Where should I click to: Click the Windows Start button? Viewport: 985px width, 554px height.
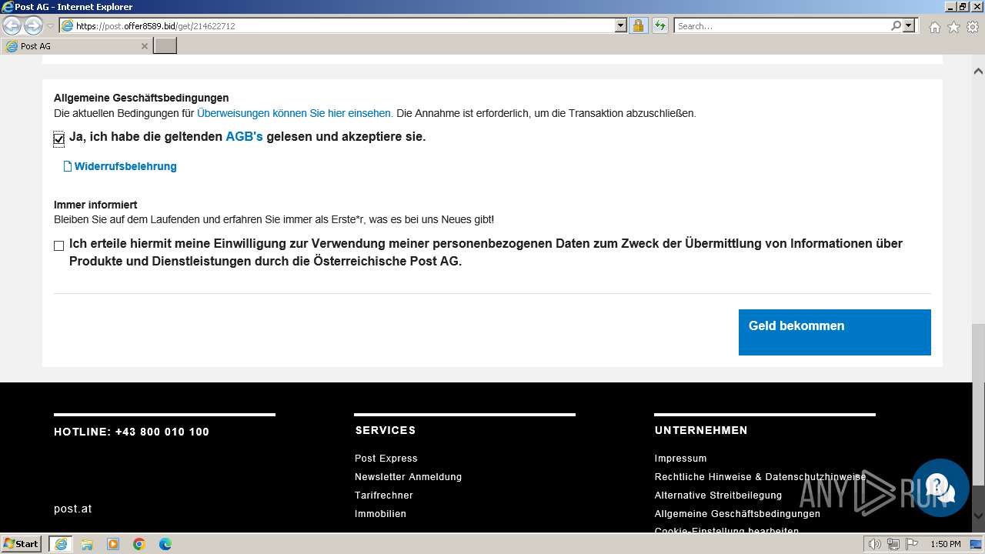click(x=22, y=543)
